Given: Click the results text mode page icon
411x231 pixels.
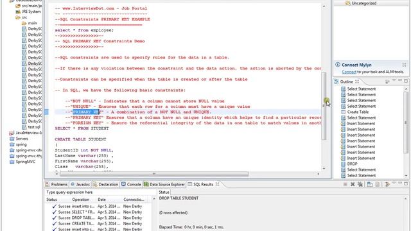Looking at the screenshot, I should (377, 184).
